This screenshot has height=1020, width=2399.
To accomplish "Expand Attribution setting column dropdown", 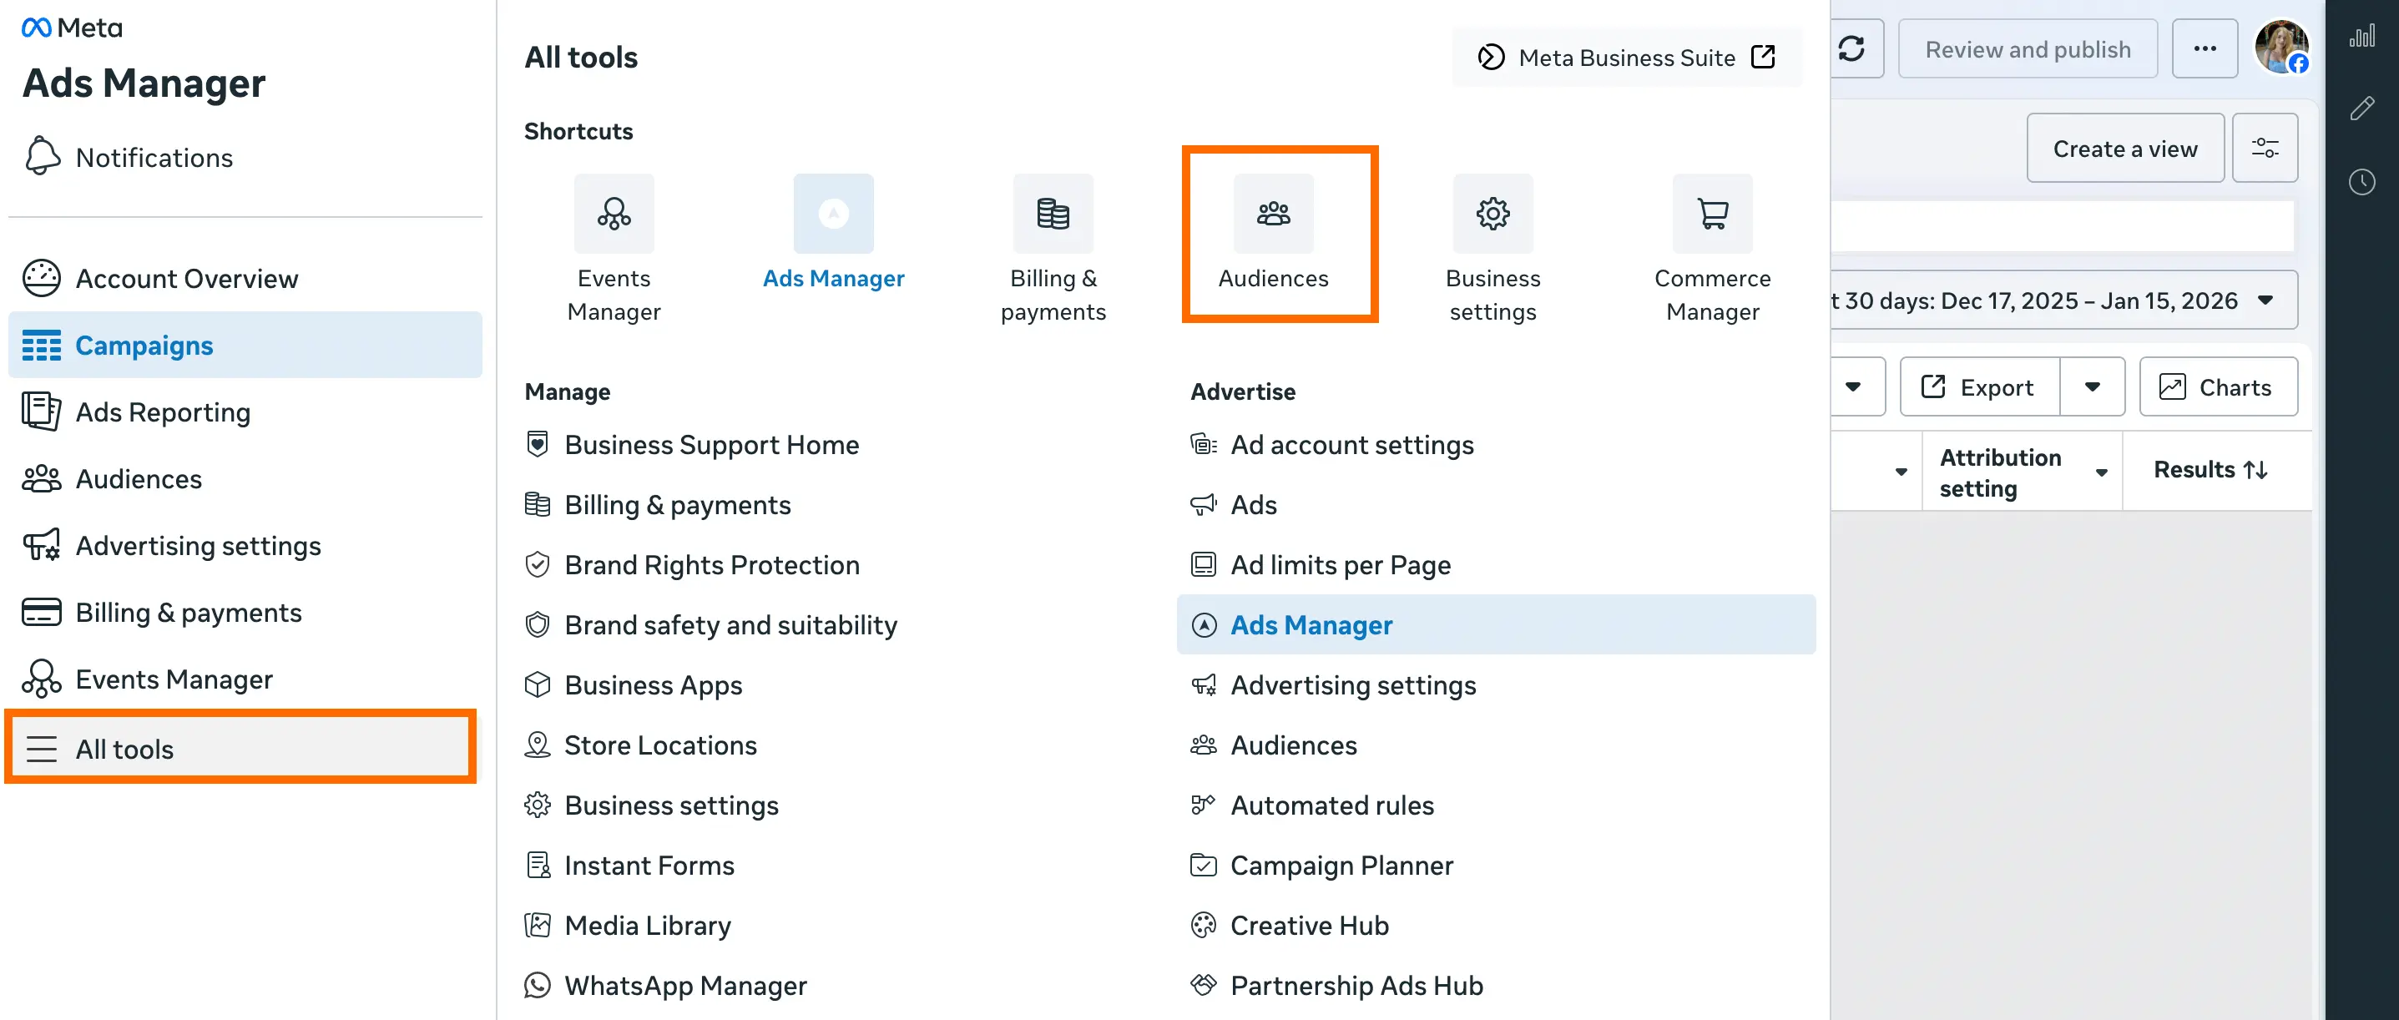I will pos(2101,472).
